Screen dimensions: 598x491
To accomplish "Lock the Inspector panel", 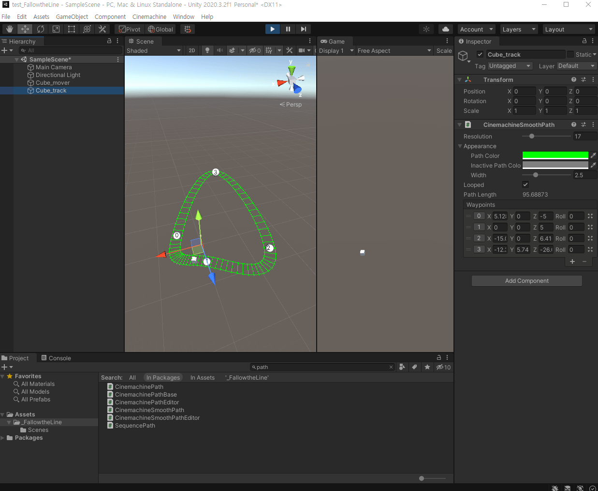I will click(x=584, y=41).
